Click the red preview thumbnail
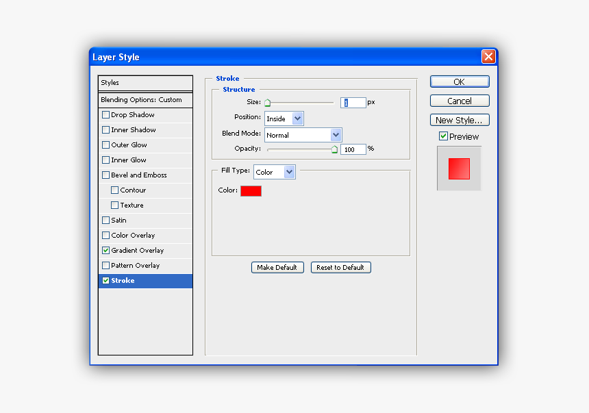This screenshot has width=589, height=413. [x=459, y=168]
